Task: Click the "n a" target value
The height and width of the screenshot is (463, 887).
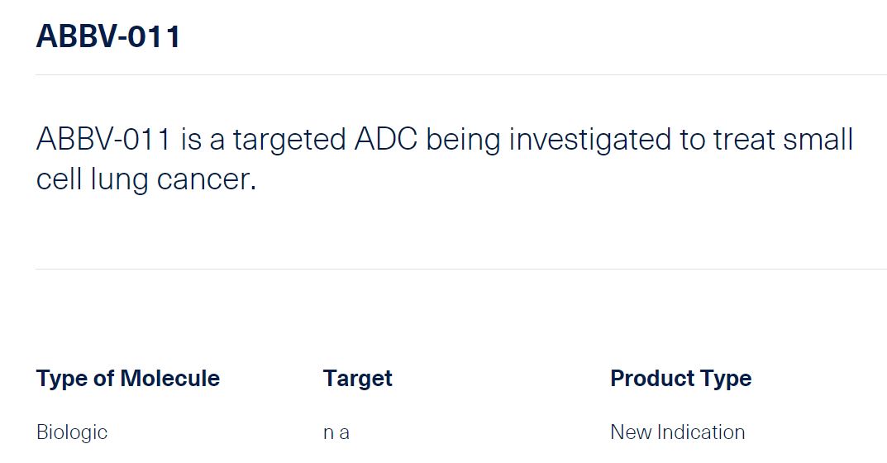Action: coord(336,432)
